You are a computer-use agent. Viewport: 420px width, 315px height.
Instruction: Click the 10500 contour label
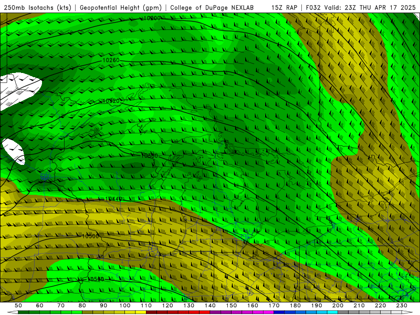click(90, 236)
